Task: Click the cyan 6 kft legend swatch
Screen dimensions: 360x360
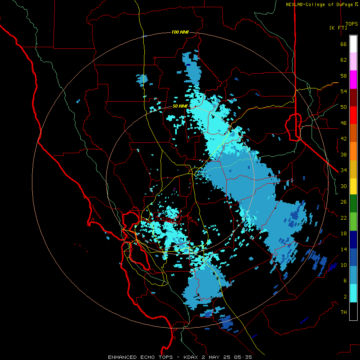Action: [x=353, y=293]
